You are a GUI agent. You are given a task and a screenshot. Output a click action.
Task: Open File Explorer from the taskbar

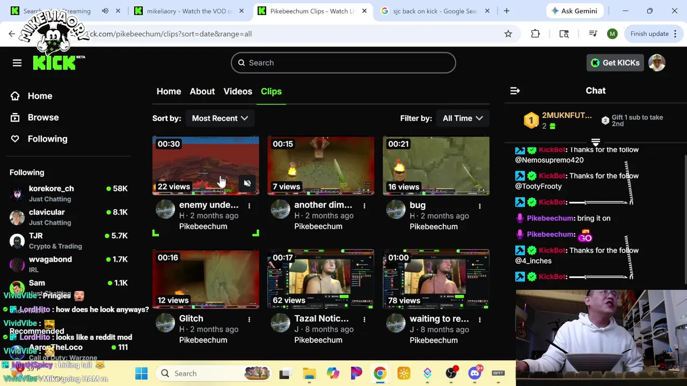pyautogui.click(x=309, y=373)
